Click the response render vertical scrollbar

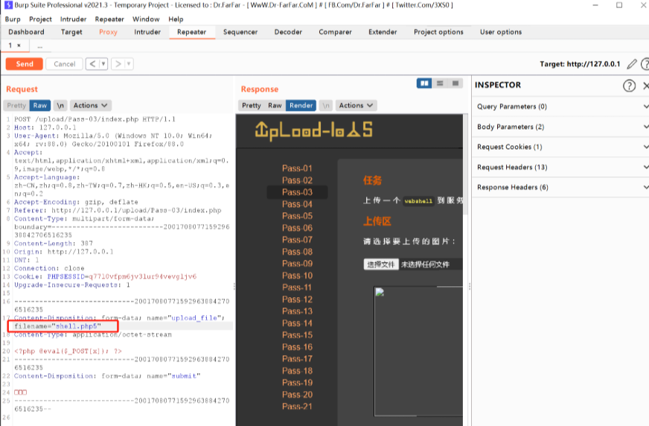pyautogui.click(x=466, y=165)
